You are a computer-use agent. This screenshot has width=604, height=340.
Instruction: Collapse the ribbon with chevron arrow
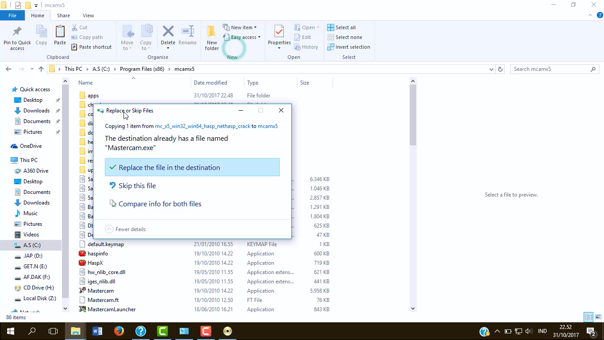589,15
